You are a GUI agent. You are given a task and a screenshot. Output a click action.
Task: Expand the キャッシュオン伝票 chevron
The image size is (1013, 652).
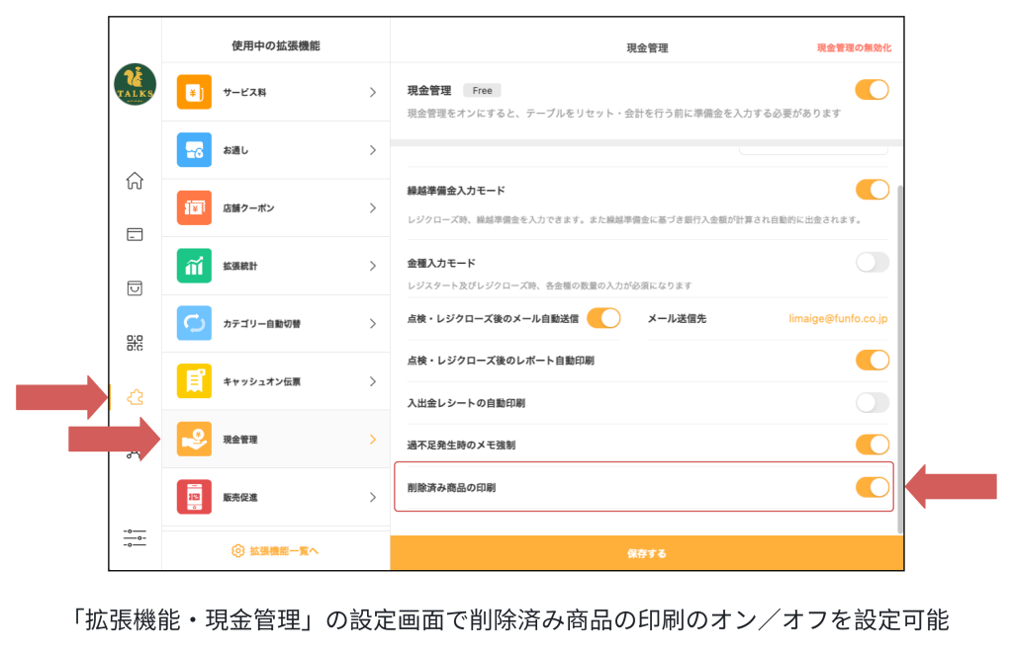coord(373,381)
